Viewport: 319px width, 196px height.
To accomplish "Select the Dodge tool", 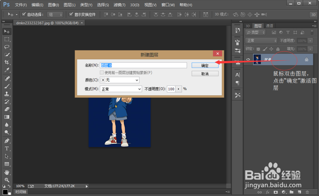I will point(7,132).
